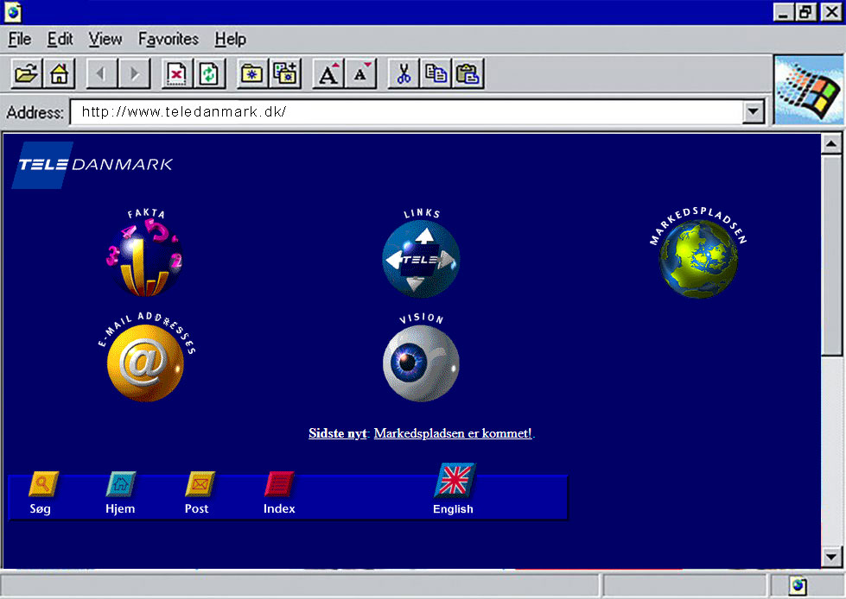Click the title bar browser icon

coord(13,12)
